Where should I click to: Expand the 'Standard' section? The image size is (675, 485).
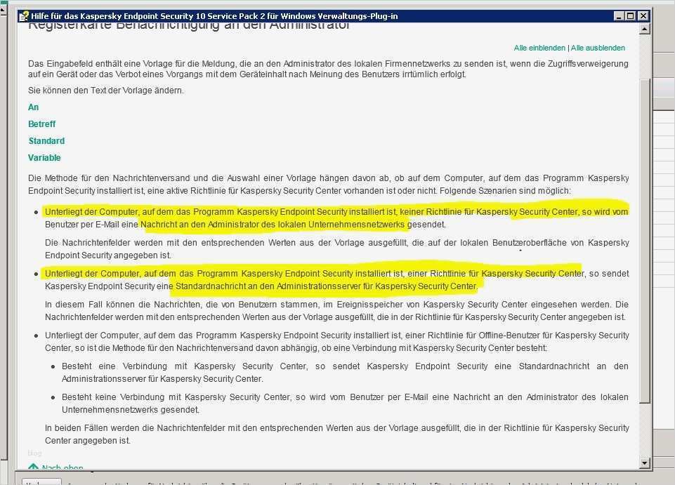tap(46, 140)
